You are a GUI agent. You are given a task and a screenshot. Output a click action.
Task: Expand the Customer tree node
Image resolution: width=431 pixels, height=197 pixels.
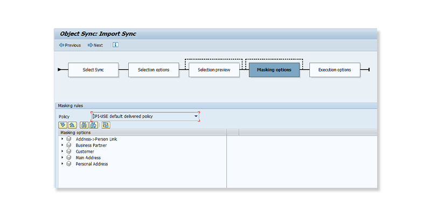pyautogui.click(x=62, y=151)
